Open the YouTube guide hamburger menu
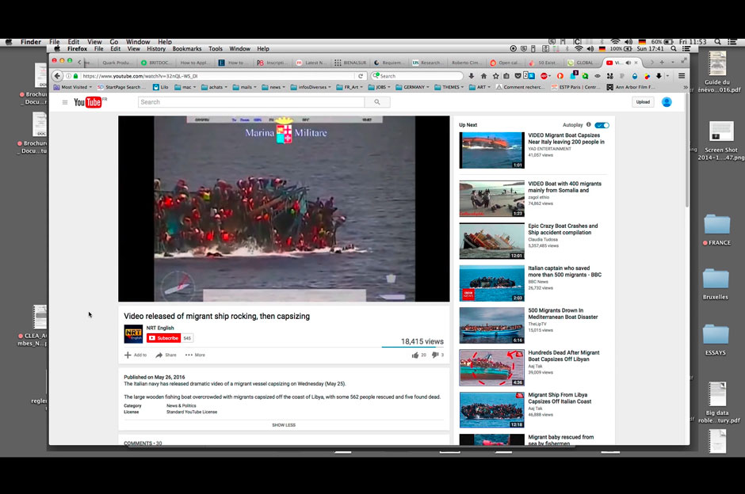Viewport: 745px width, 494px height. 65,102
